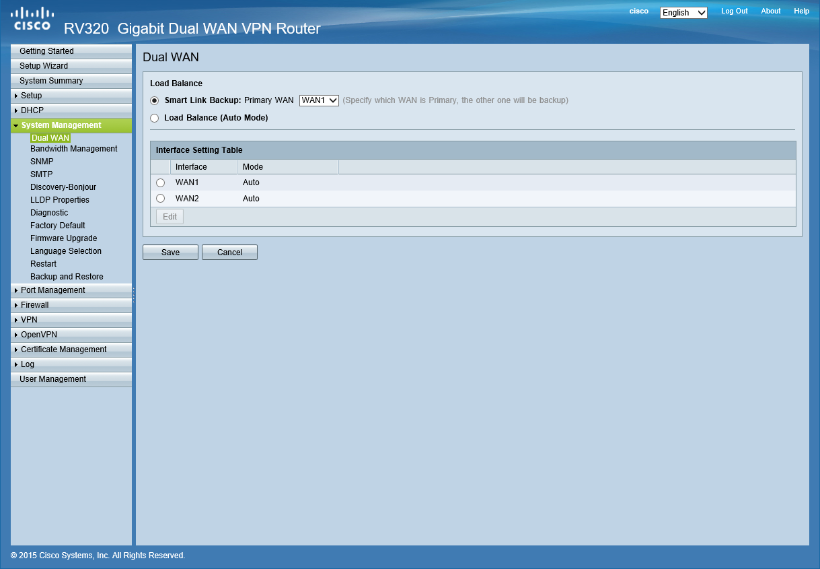Click WAN1 interface name in table

tap(187, 182)
